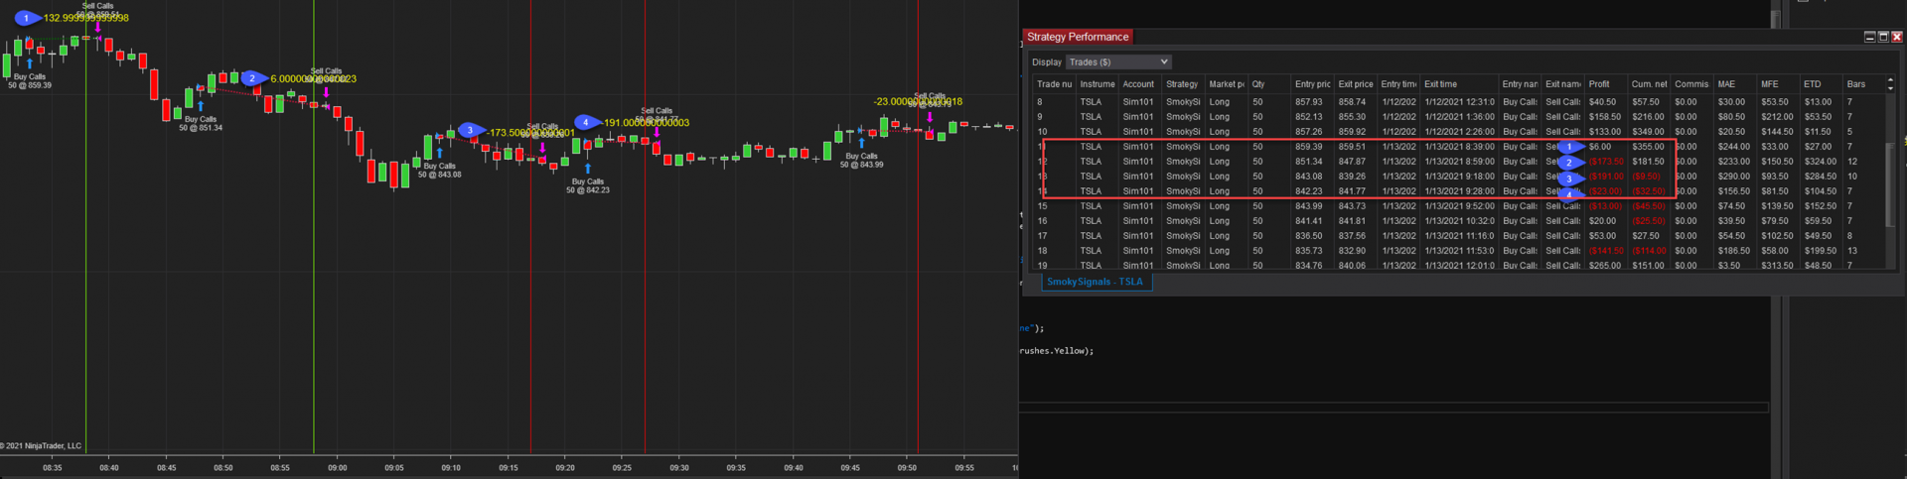This screenshot has width=1907, height=479.
Task: Select the blue buy arrow above 50 @ 843.99
Action: pos(861,143)
